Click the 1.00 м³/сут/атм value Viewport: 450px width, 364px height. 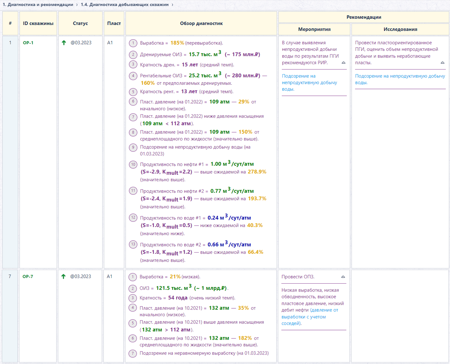click(232, 164)
